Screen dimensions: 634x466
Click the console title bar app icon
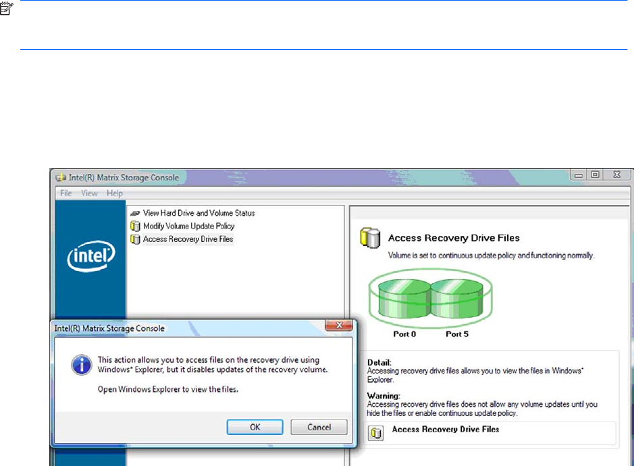tap(61, 177)
